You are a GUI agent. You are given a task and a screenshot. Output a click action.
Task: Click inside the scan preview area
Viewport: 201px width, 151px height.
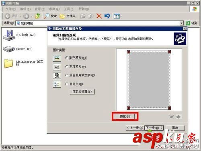[149, 80]
